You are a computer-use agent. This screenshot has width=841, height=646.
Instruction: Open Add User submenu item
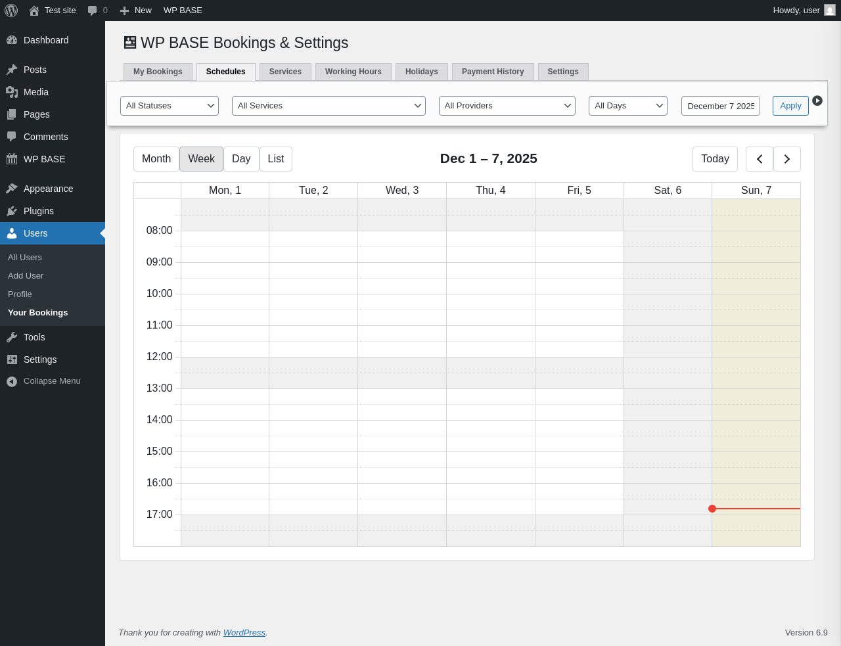click(26, 276)
